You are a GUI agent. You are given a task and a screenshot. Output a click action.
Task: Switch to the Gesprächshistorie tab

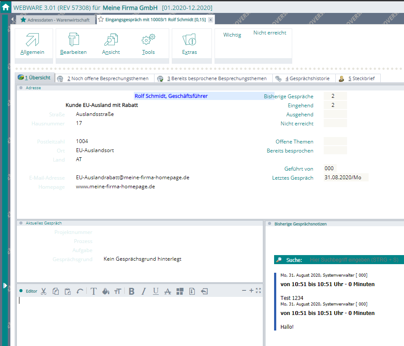[x=303, y=78]
